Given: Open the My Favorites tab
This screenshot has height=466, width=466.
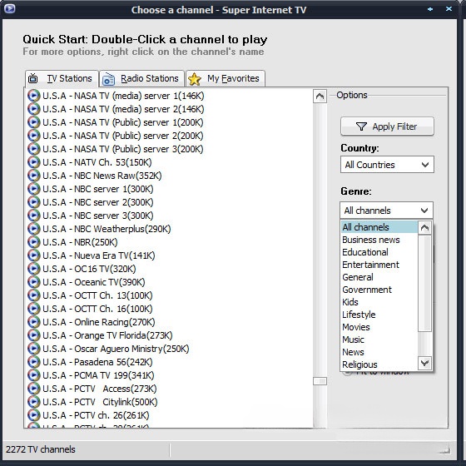Looking at the screenshot, I should 226,79.
